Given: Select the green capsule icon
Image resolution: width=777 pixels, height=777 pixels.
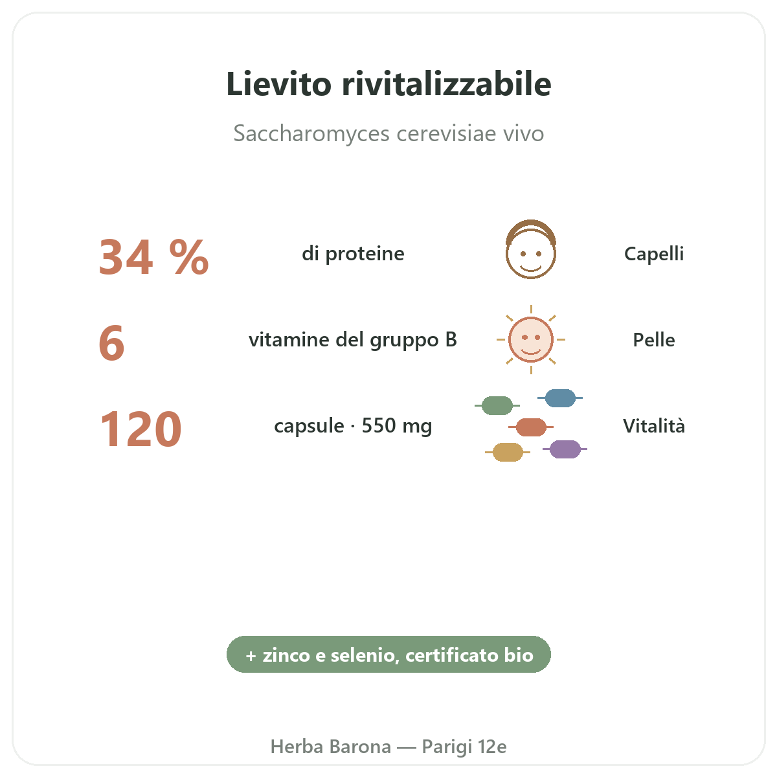Looking at the screenshot, I should pyautogui.click(x=497, y=406).
